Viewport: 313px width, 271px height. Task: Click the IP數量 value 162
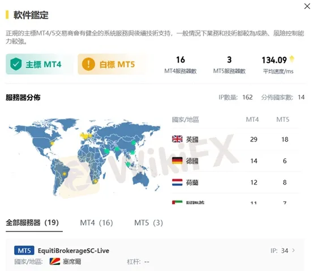[x=247, y=97]
